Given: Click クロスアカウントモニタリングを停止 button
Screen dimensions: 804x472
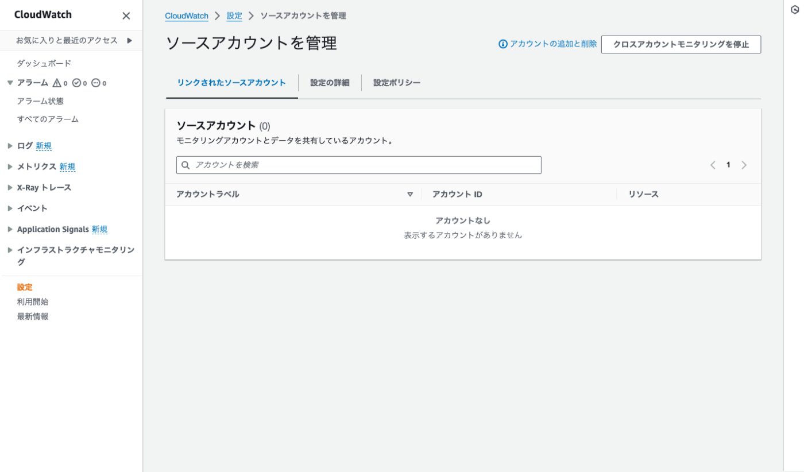Looking at the screenshot, I should pos(681,45).
